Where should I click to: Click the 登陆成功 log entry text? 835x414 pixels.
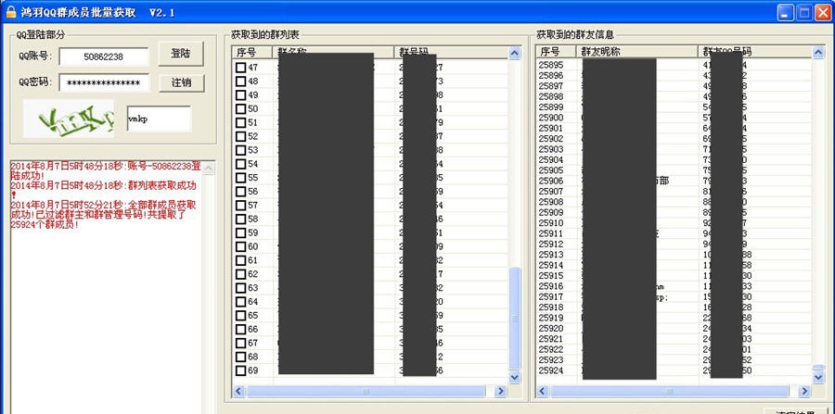(106, 170)
